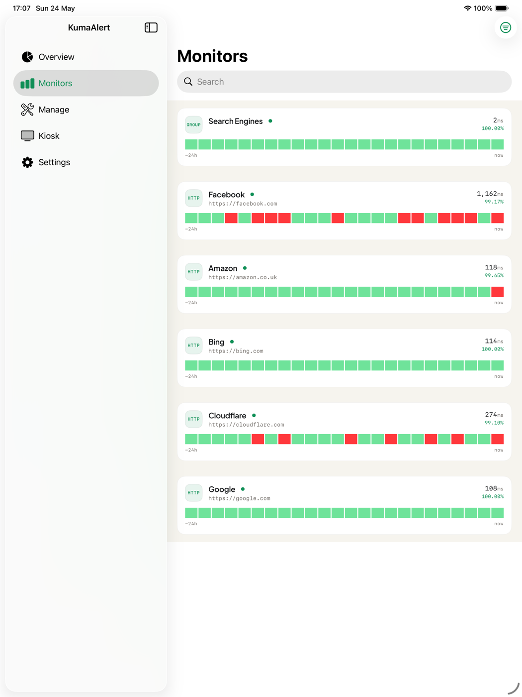
Task: Click Amazon's latest red heartbeat block
Action: (498, 292)
